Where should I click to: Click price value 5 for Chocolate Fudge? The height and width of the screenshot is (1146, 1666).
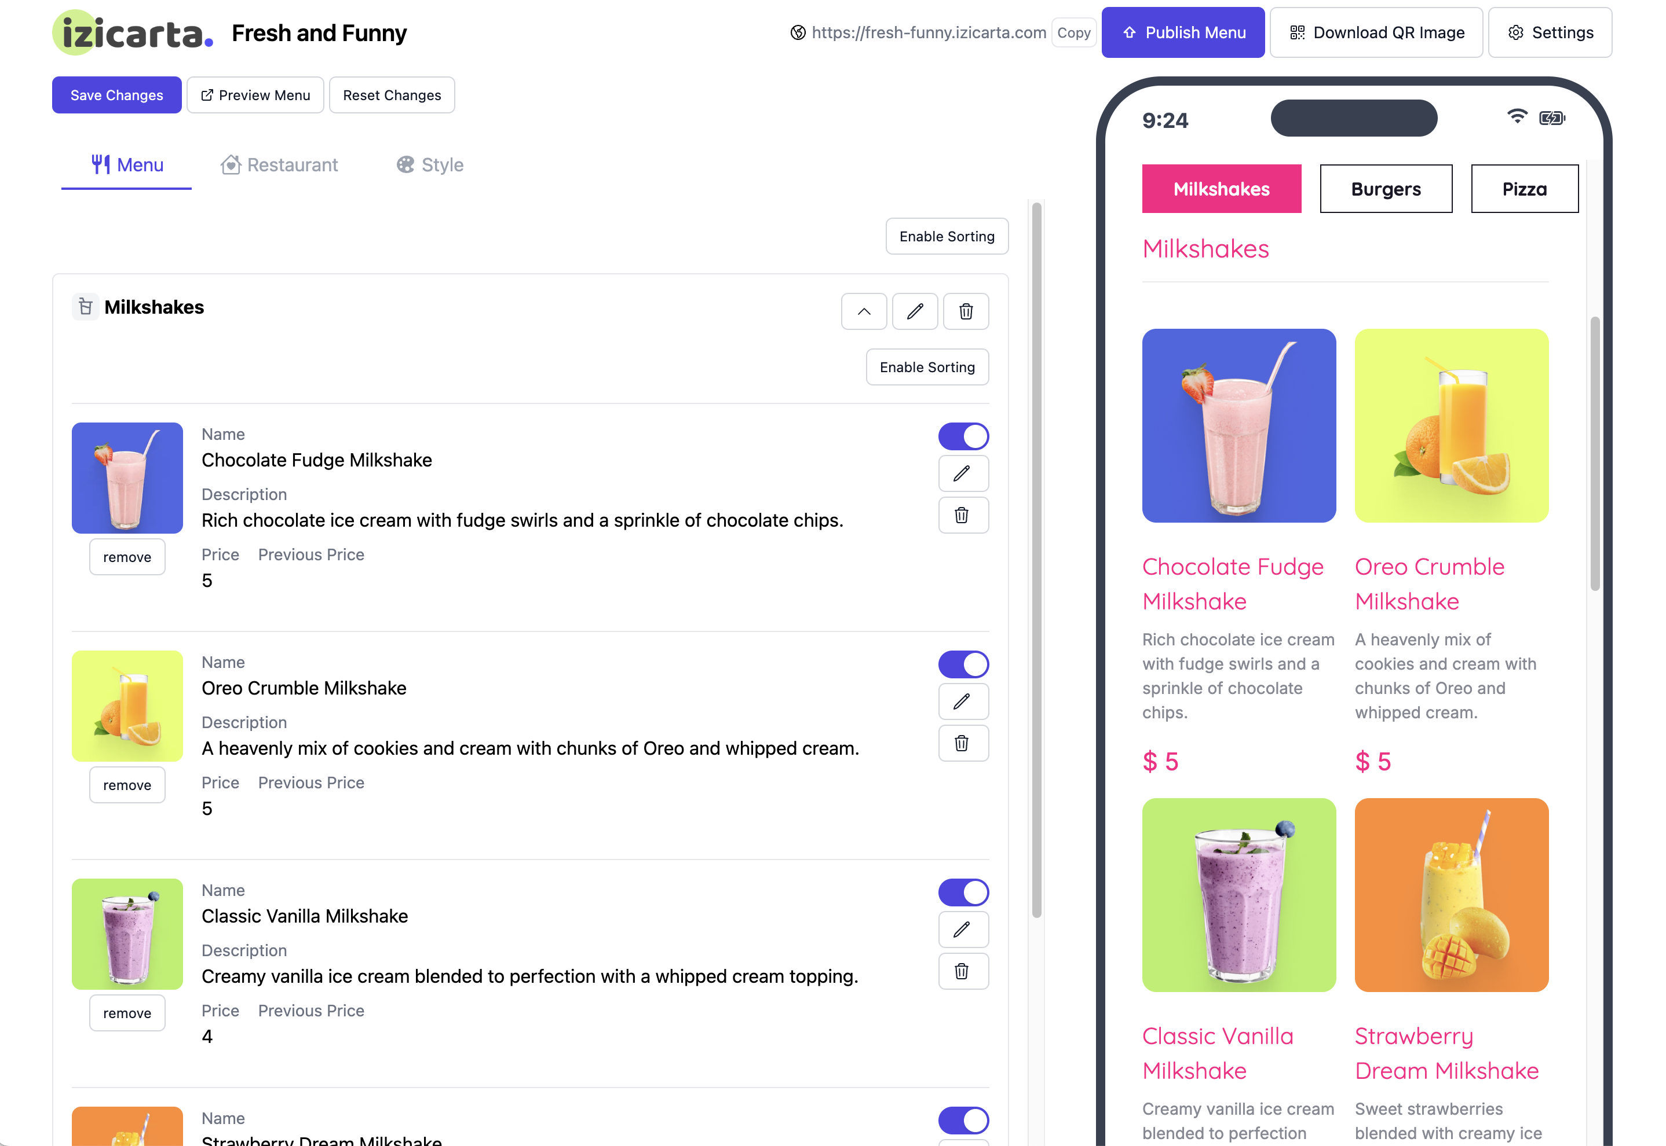[207, 581]
